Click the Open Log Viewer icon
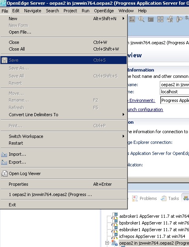Image resolution: width=189 pixels, height=247 pixels. click(4, 173)
